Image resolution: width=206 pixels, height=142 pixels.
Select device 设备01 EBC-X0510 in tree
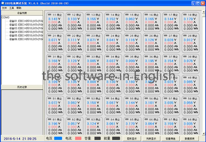tap(26, 21)
